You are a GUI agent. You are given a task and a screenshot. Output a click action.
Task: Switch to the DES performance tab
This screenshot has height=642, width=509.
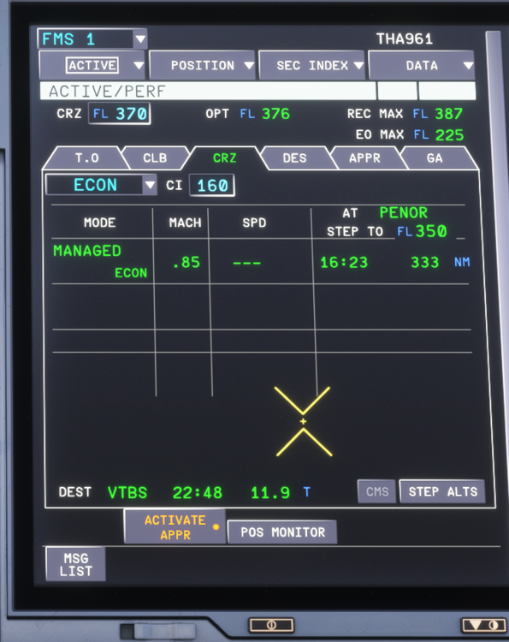tap(294, 158)
